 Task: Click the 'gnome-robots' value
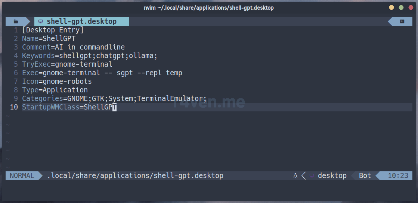[x=67, y=81]
